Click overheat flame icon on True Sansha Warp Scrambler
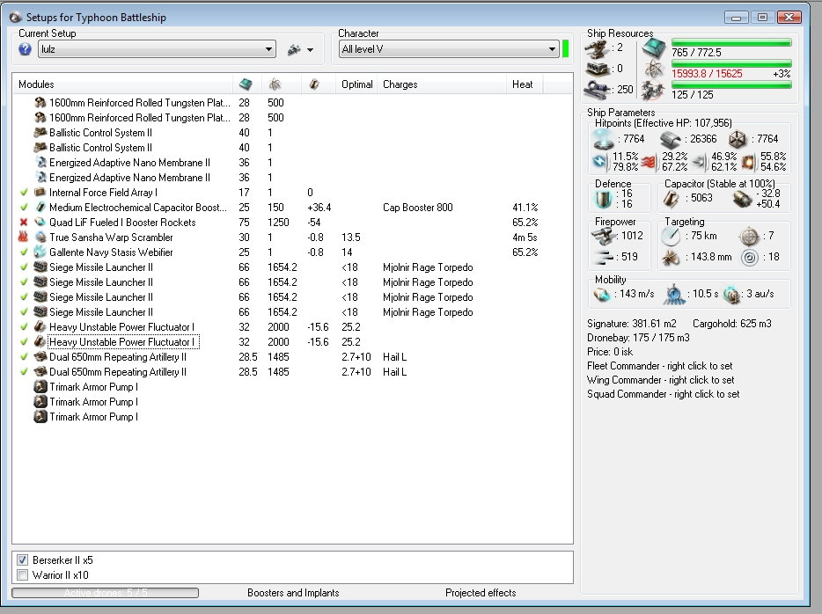Image resolution: width=822 pixels, height=614 pixels. 24,238
